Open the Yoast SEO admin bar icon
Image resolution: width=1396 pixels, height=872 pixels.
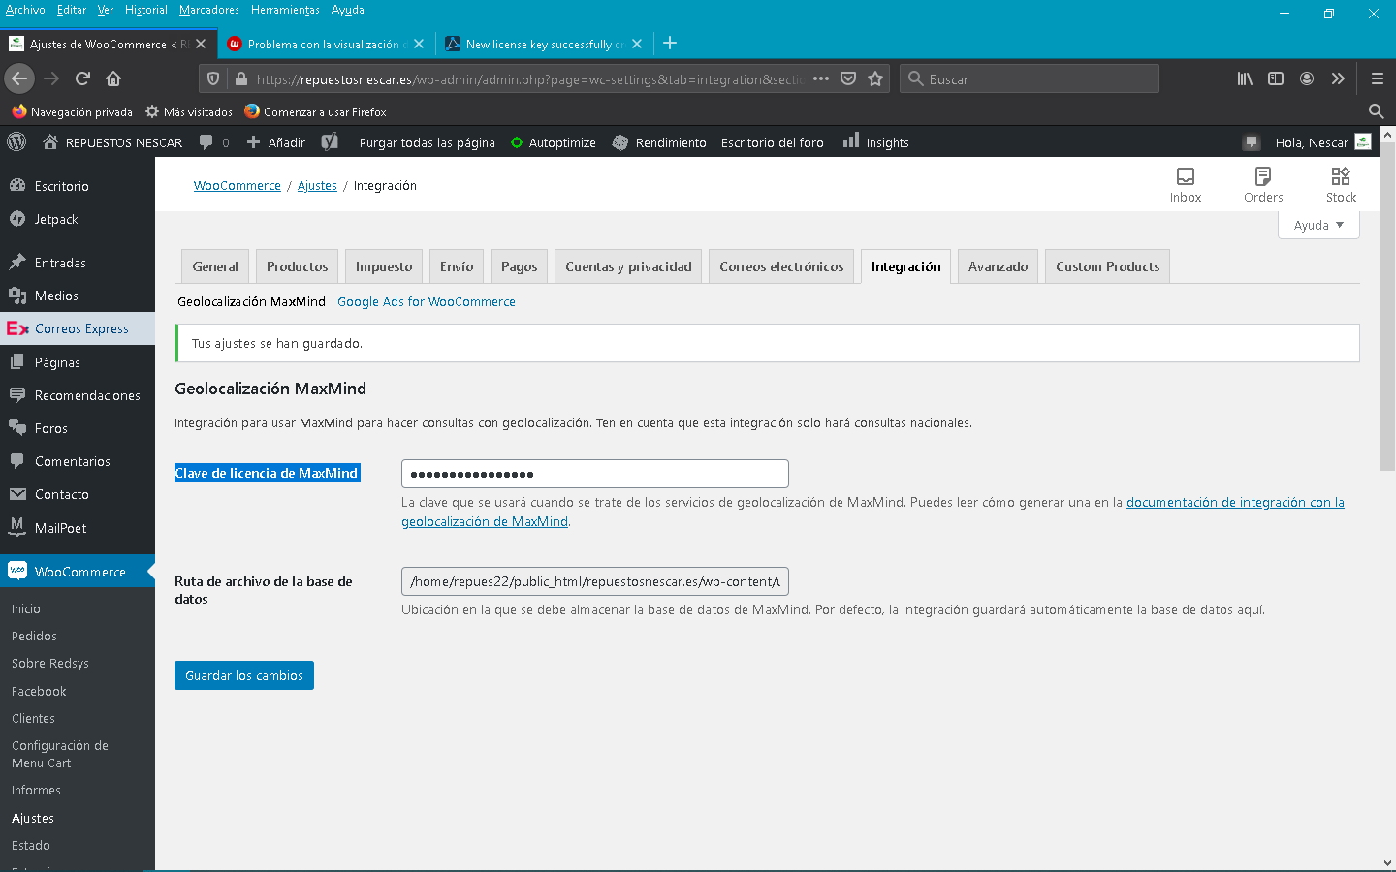330,141
